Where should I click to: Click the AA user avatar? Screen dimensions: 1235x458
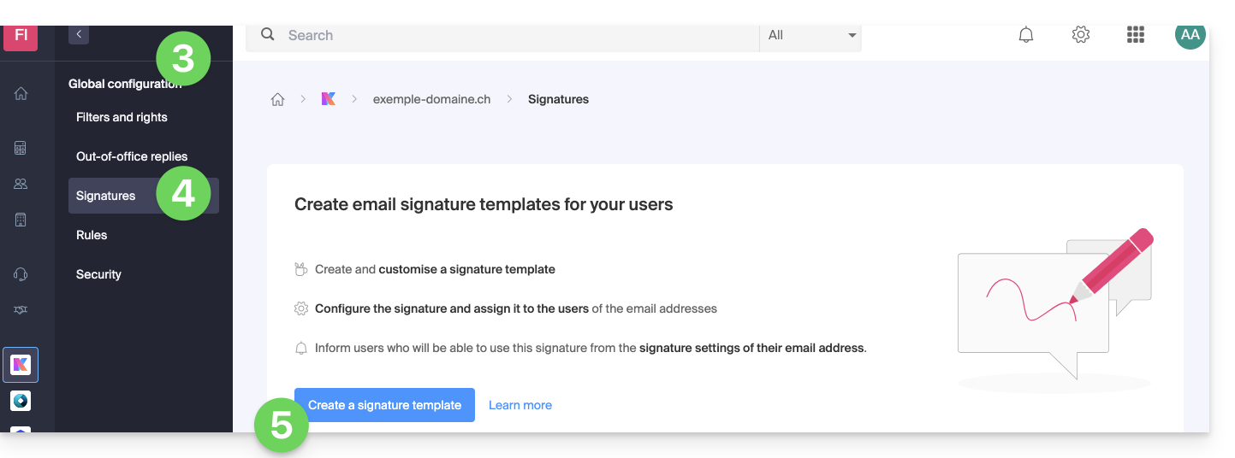click(1190, 35)
